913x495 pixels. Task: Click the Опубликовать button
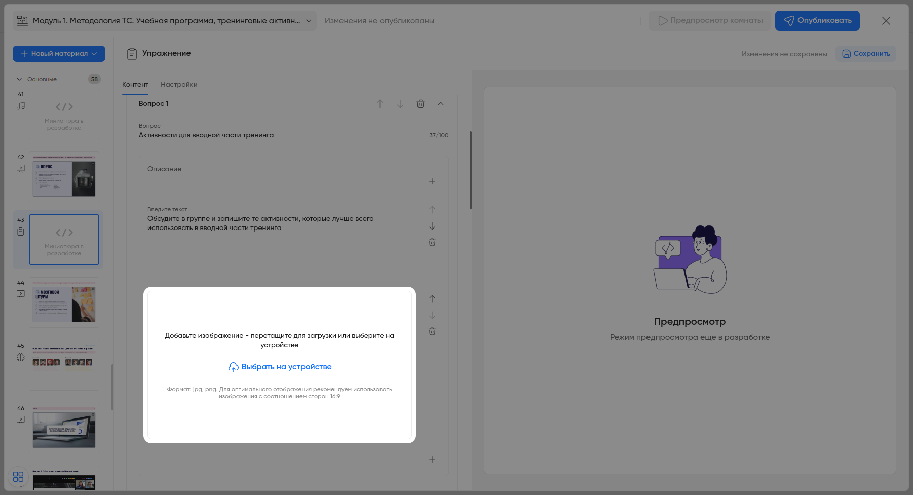[817, 21]
